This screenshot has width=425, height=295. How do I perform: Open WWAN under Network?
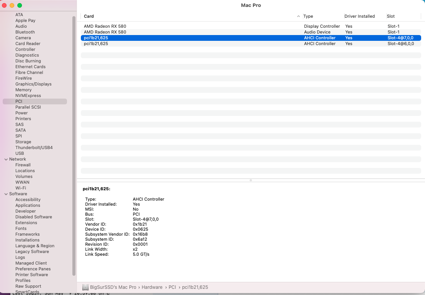click(x=22, y=183)
